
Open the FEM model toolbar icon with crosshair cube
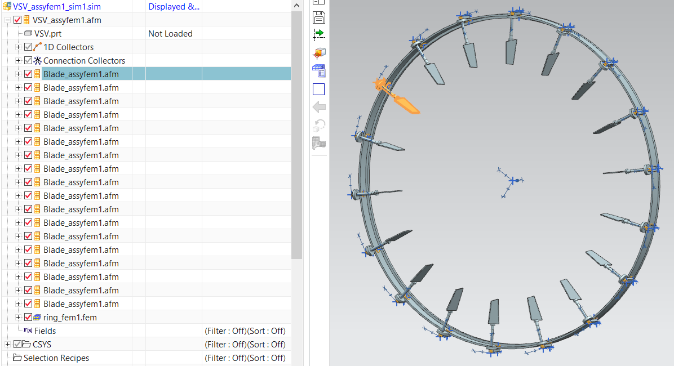[x=318, y=53]
